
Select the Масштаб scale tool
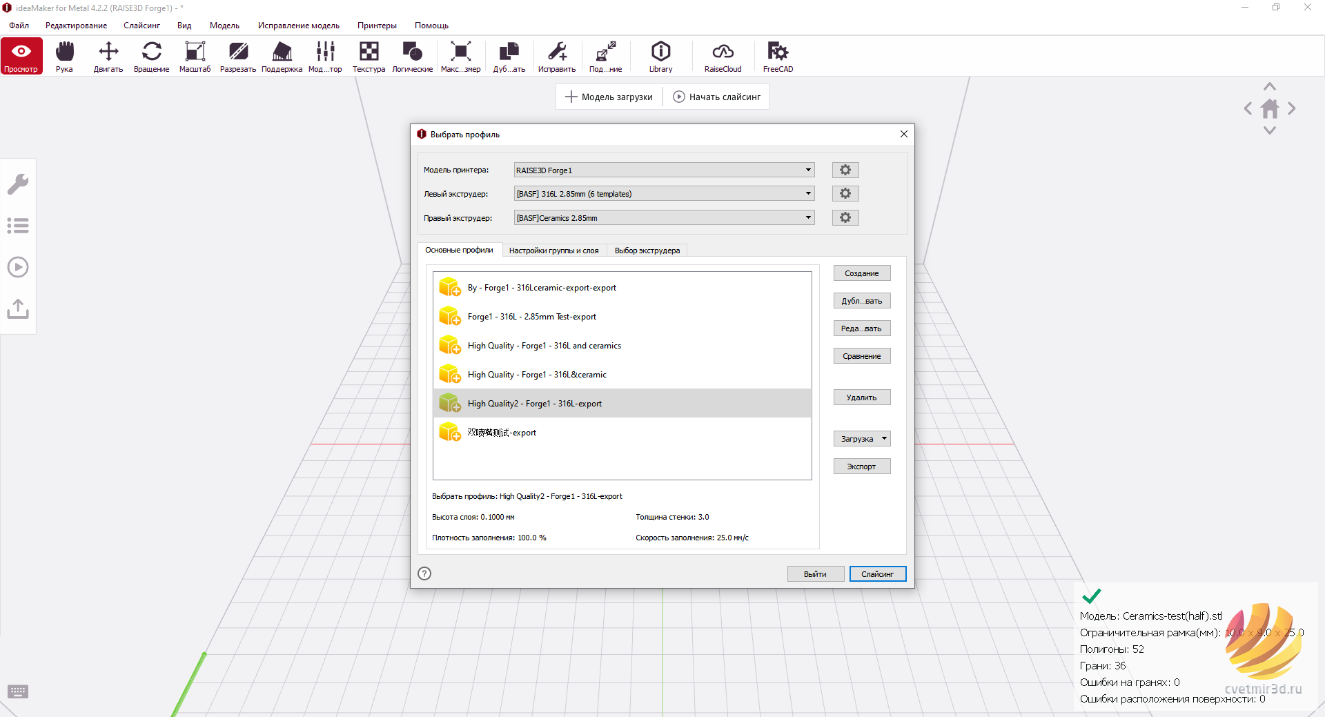pos(195,56)
